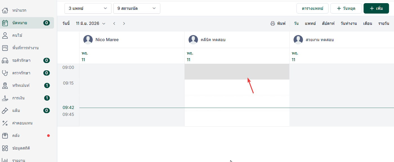Click the ข้อมูลสถิติ statistics grid icon
The height and width of the screenshot is (162, 394).
tap(5, 148)
